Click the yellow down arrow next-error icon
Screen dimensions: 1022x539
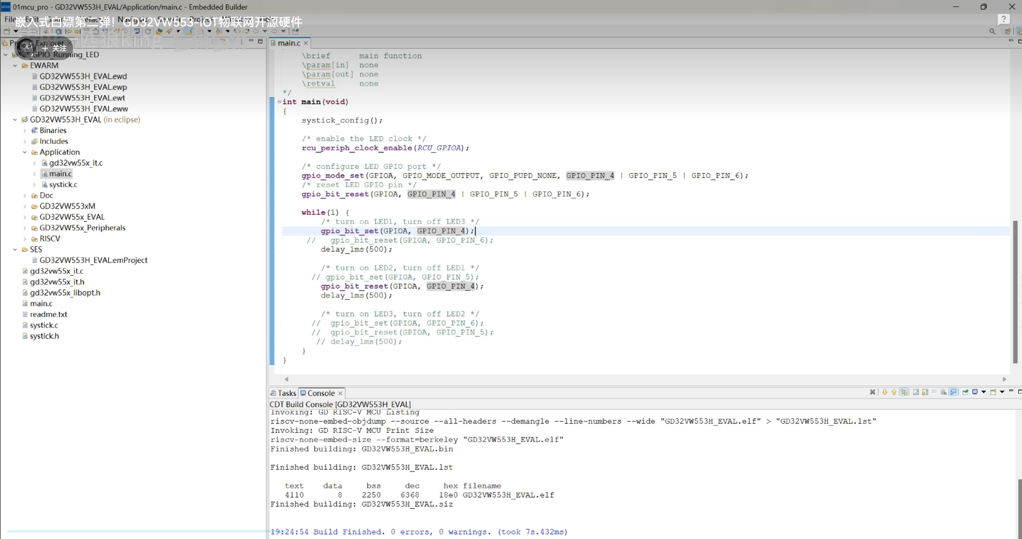tap(884, 392)
